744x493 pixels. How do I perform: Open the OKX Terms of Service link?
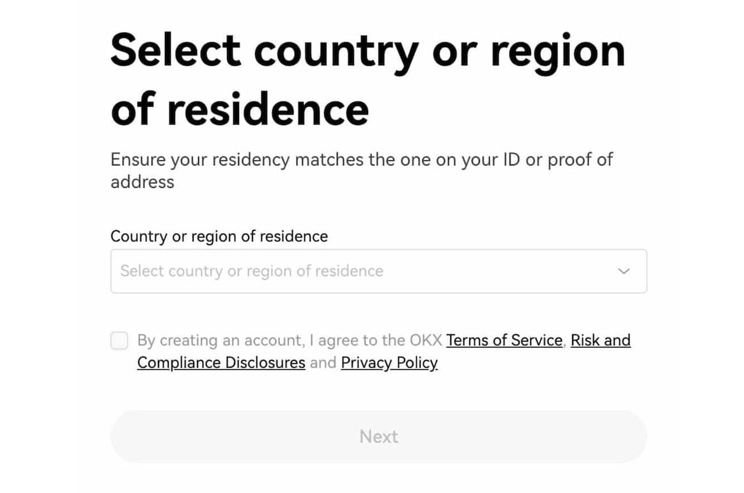504,340
